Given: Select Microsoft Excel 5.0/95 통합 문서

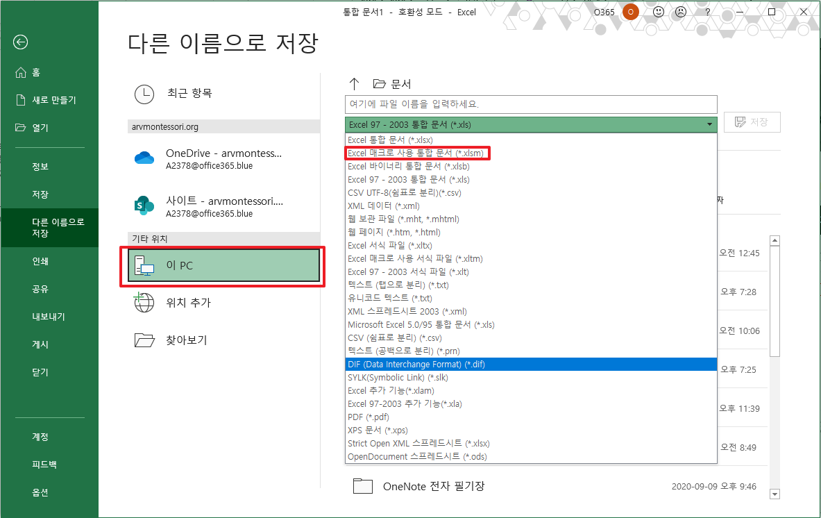Looking at the screenshot, I should coord(531,325).
